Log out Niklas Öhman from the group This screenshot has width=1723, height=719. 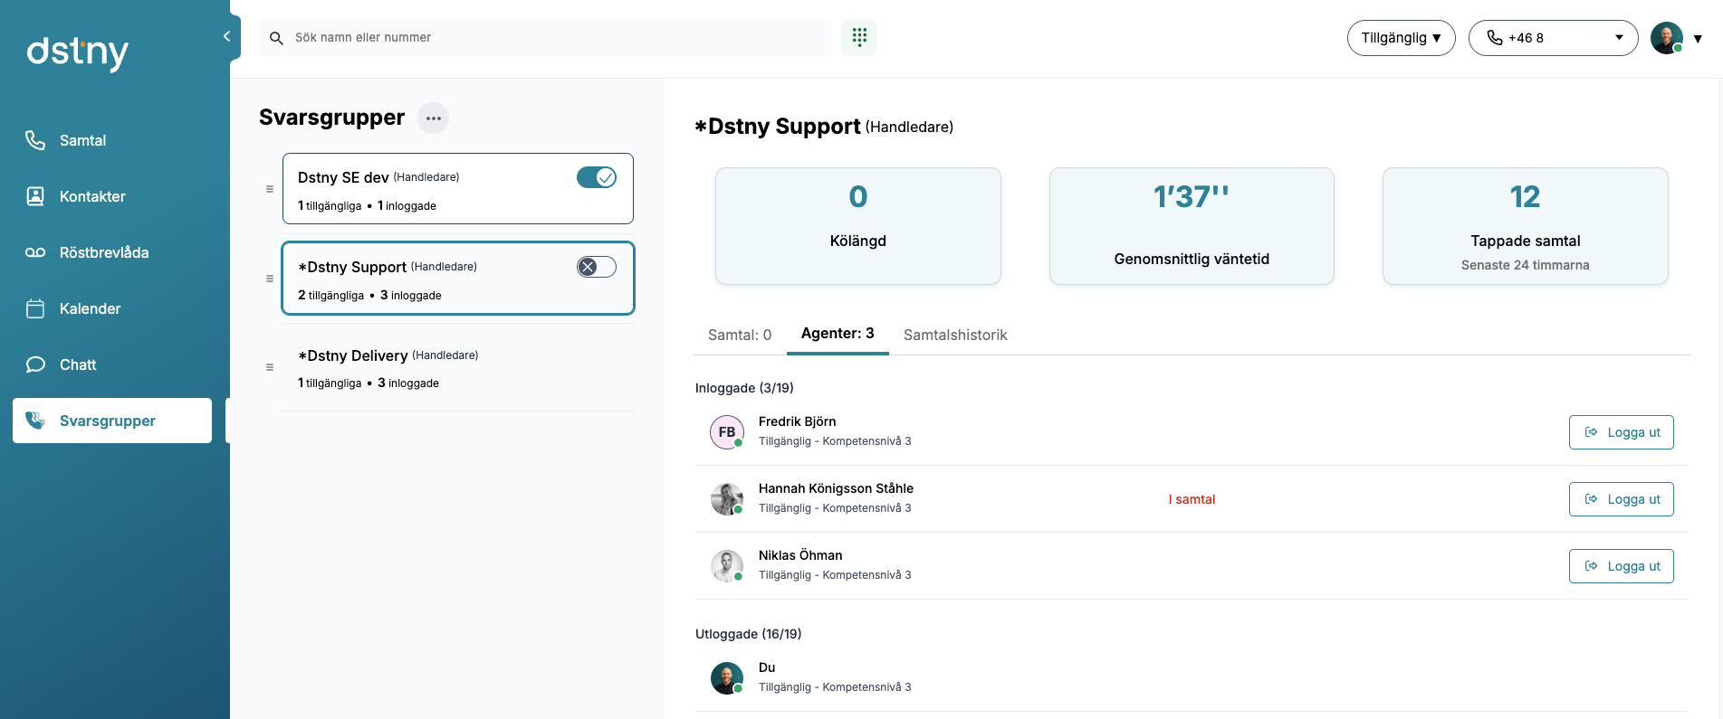tap(1621, 566)
